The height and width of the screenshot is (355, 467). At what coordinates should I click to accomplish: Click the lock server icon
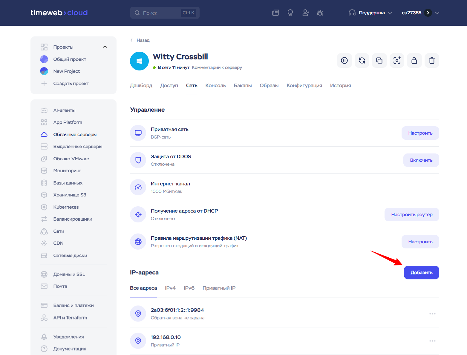pos(414,61)
